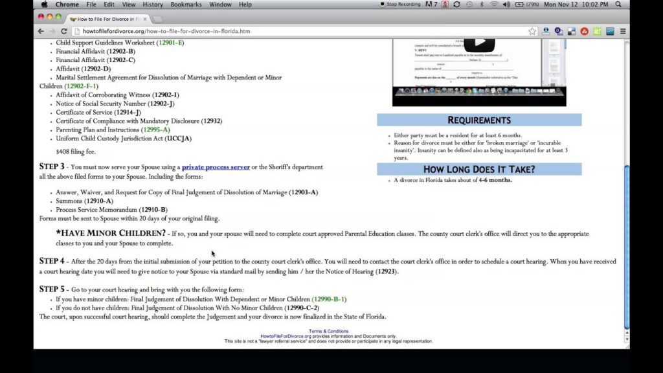Viewport: 663px width, 373px height.
Task: Open the Bookmarks menu
Action: click(x=186, y=5)
